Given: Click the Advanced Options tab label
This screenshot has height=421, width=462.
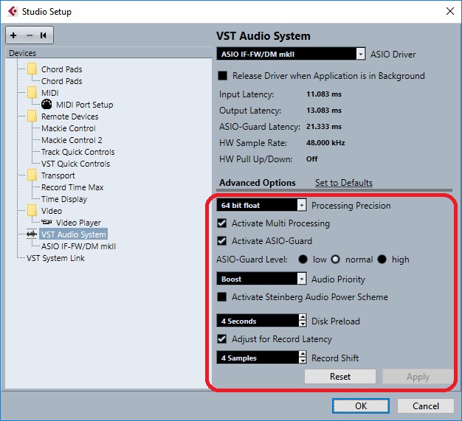Looking at the screenshot, I should point(258,183).
